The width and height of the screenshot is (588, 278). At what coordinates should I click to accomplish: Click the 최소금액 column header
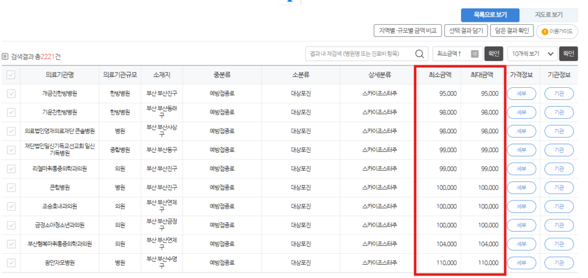tap(440, 75)
